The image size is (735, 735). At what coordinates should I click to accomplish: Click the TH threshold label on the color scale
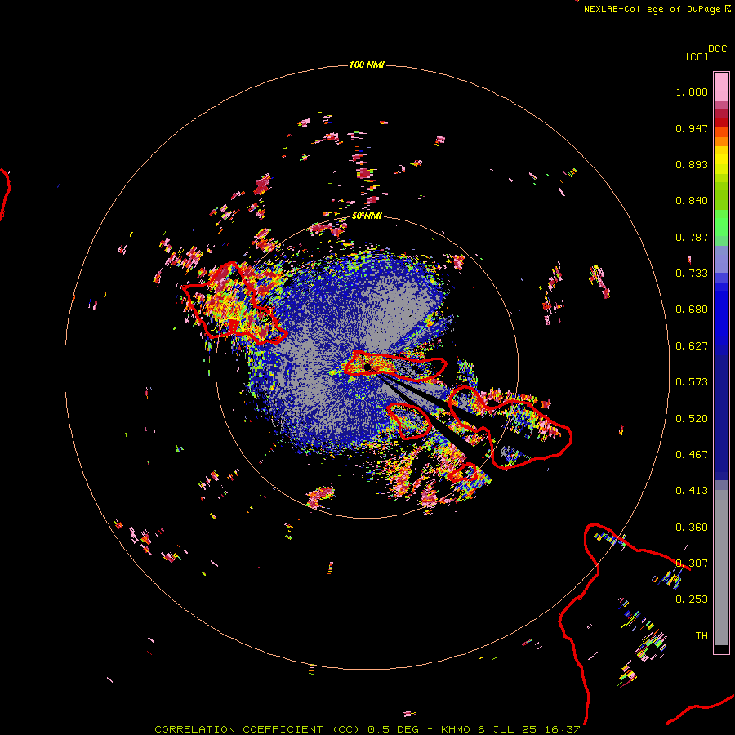(702, 636)
